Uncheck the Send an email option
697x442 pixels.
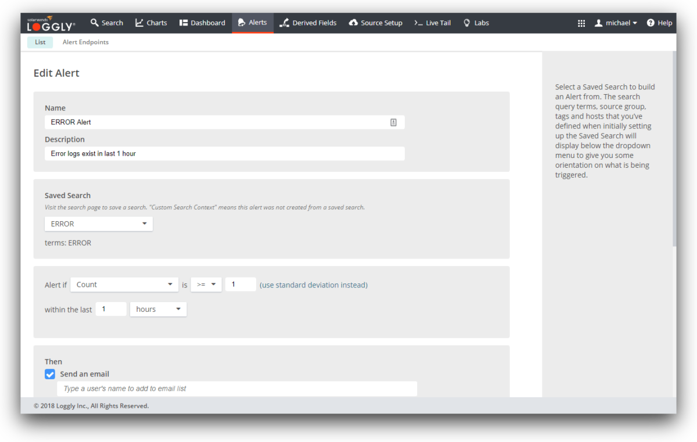(50, 374)
